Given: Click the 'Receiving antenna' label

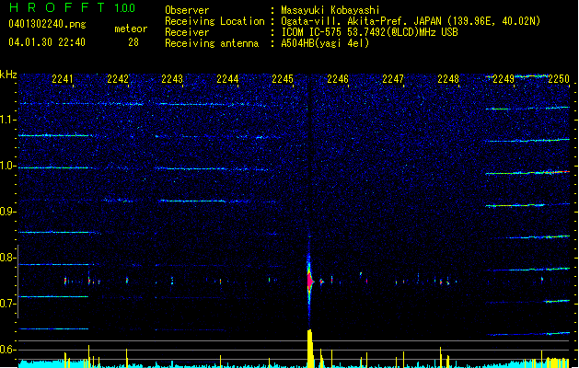Looking at the screenshot, I should (x=212, y=43).
